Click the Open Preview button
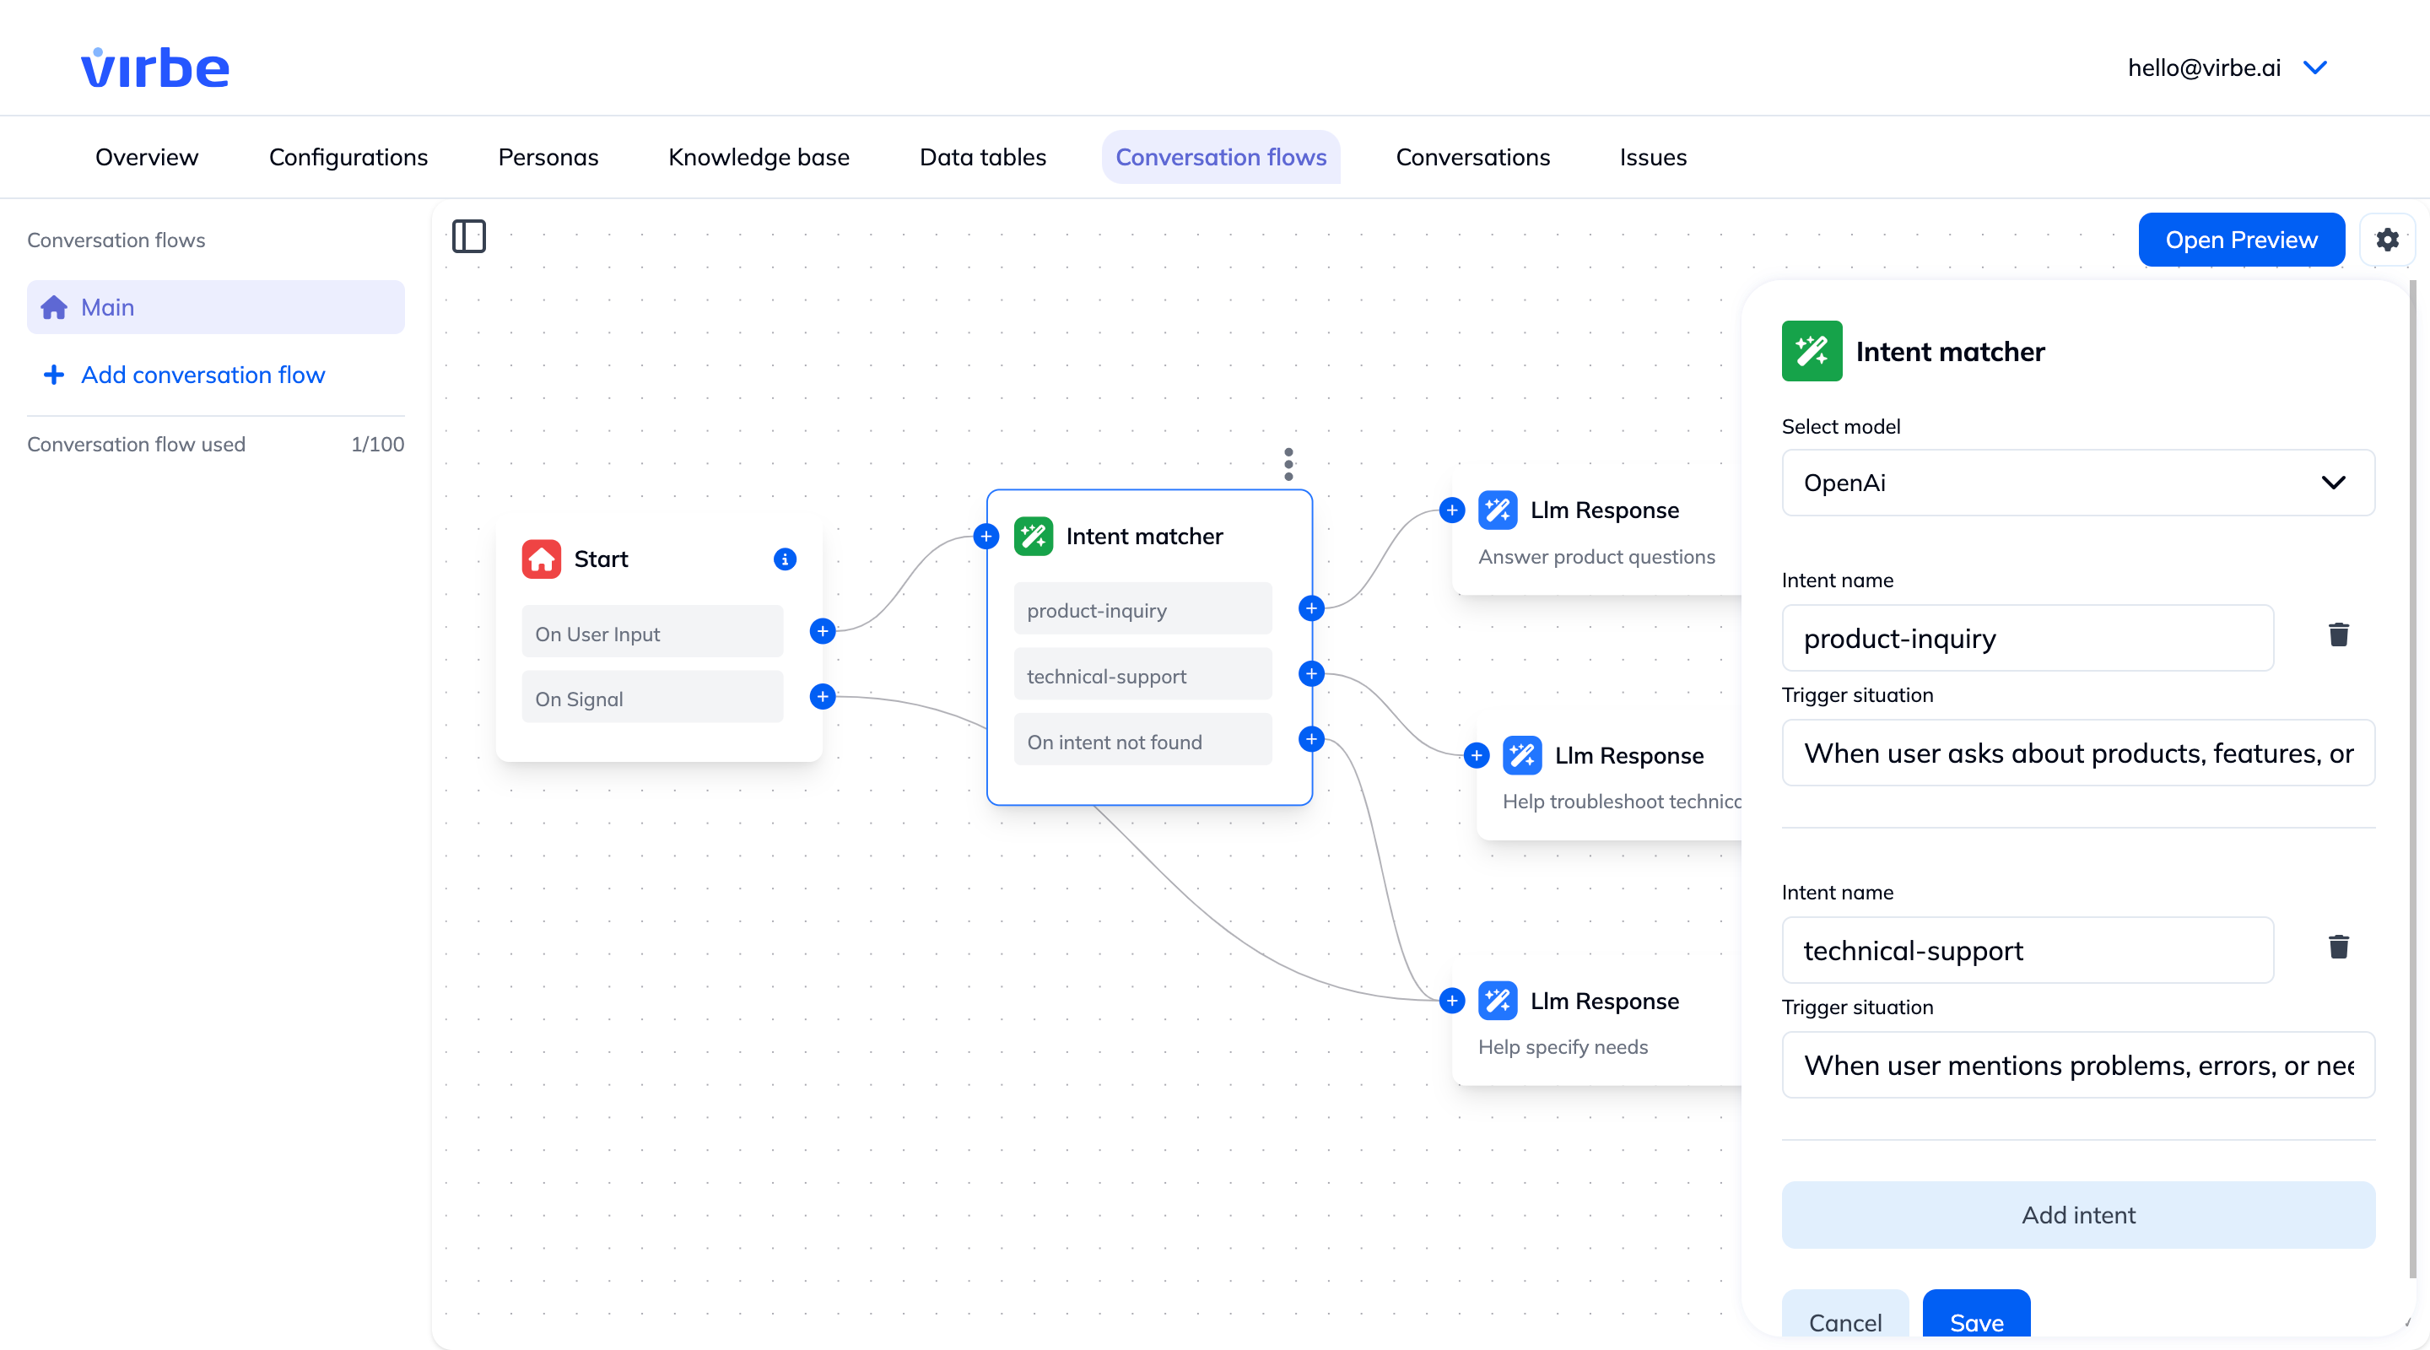The height and width of the screenshot is (1350, 2430). point(2240,240)
